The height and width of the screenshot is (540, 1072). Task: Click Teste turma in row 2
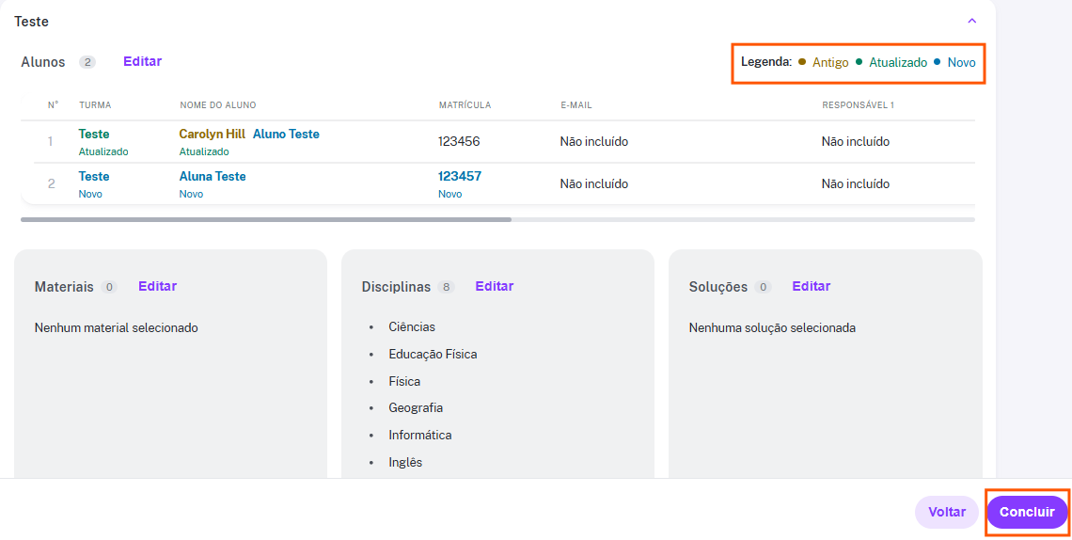94,176
